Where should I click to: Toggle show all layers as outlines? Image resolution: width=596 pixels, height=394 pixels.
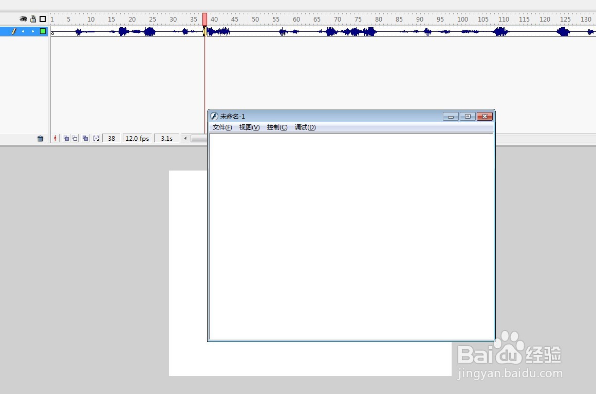click(x=43, y=19)
